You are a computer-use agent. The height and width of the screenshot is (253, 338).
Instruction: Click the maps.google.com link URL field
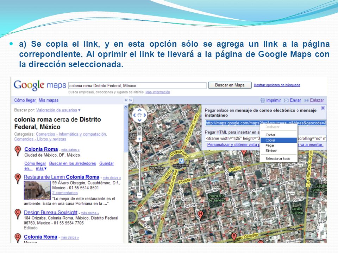265,123
